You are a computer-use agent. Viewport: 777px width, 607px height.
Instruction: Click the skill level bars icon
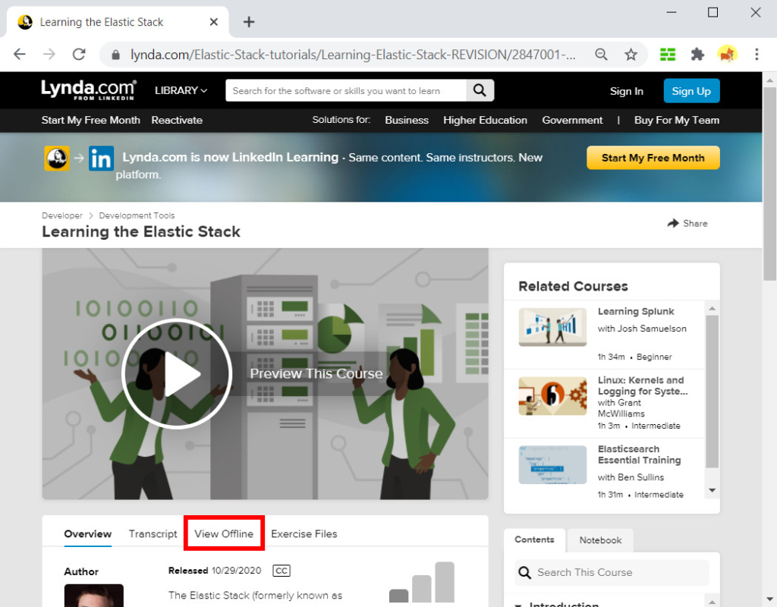pos(422,582)
